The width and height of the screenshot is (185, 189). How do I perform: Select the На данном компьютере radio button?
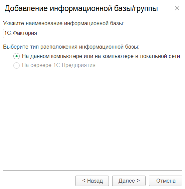click(x=16, y=56)
